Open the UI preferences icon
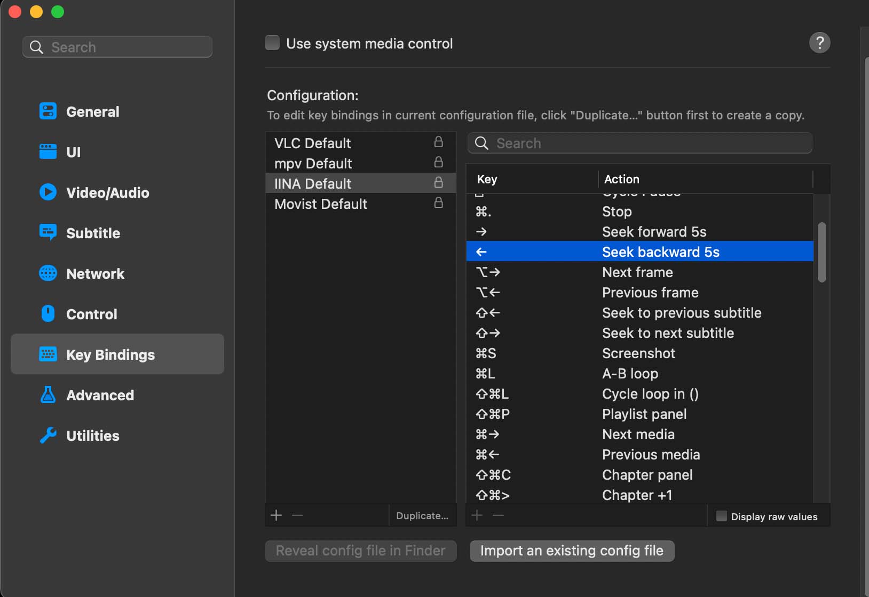The width and height of the screenshot is (869, 597). pos(48,152)
